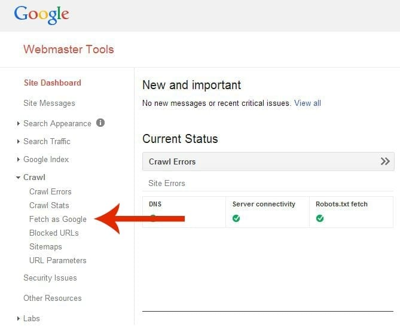The image size is (400, 326).
Task: Open Site Messages in sidebar
Action: point(49,103)
